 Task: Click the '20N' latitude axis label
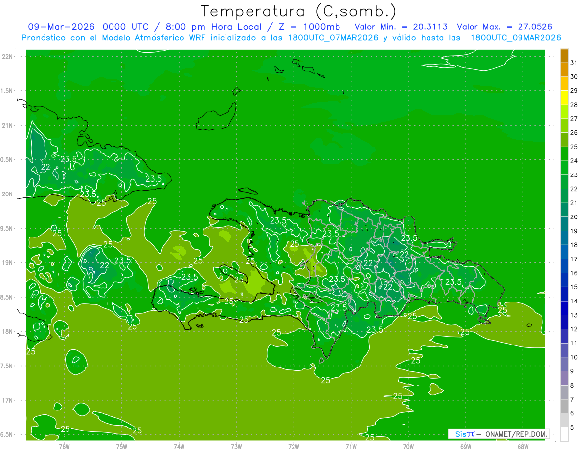[8, 194]
